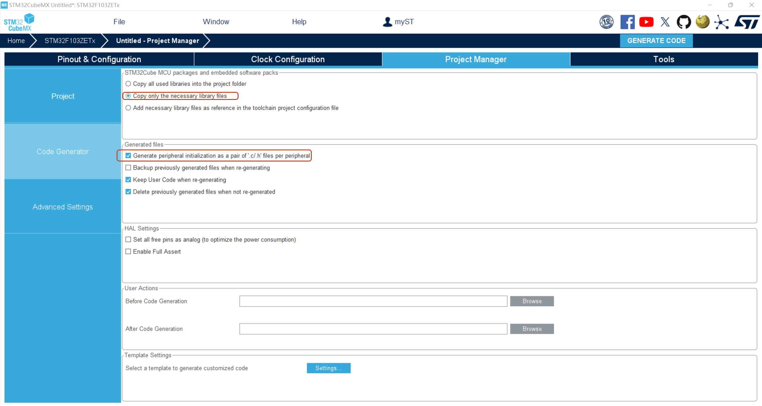
Task: Open the File menu
Action: 119,22
